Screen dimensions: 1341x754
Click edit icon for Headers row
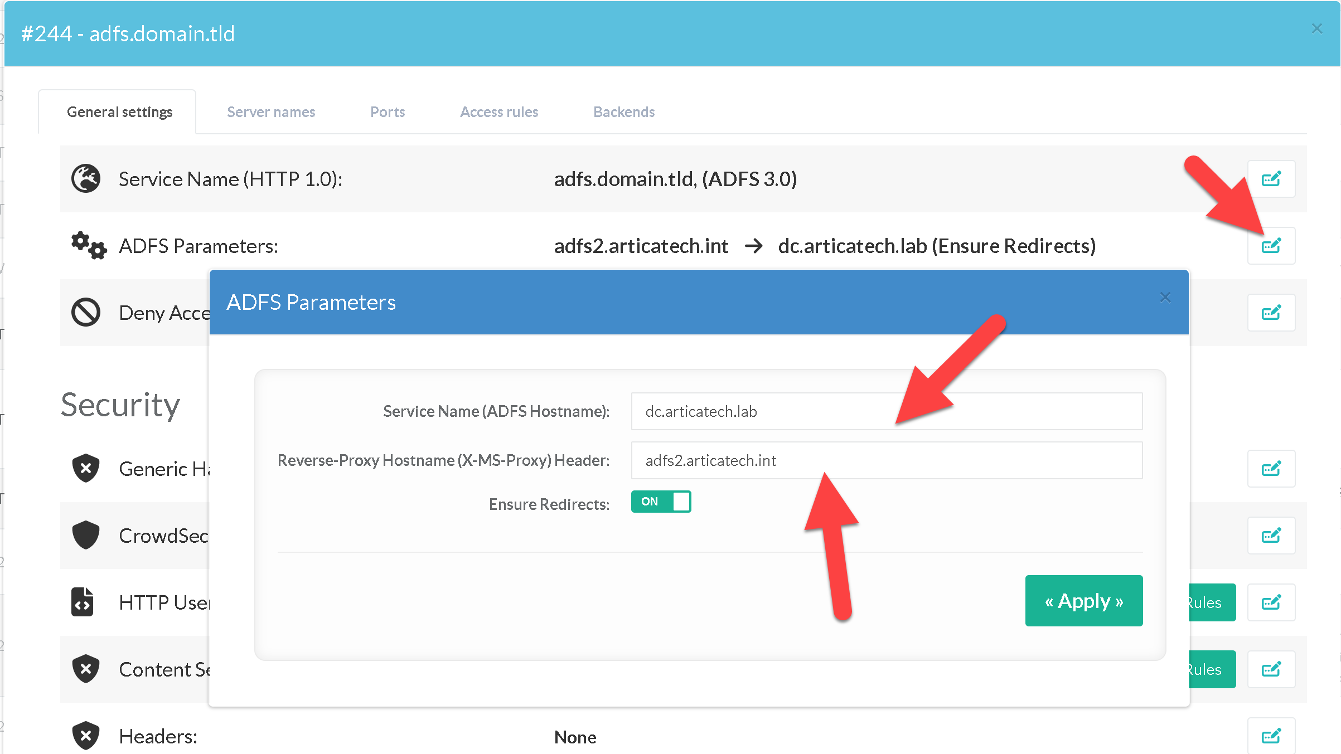click(x=1271, y=736)
